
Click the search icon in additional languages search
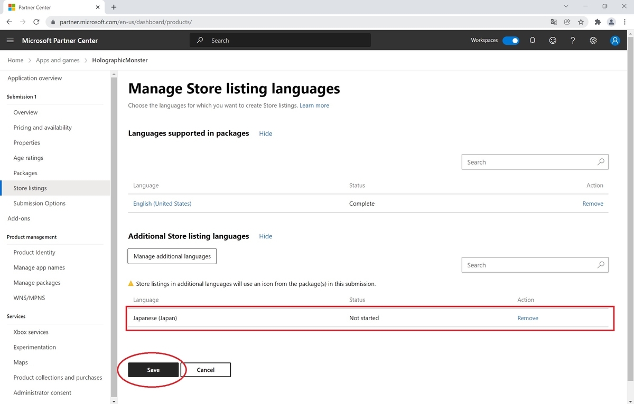tap(601, 265)
